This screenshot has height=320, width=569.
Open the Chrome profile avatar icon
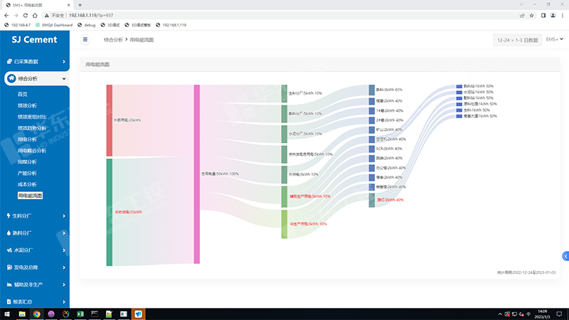click(553, 15)
